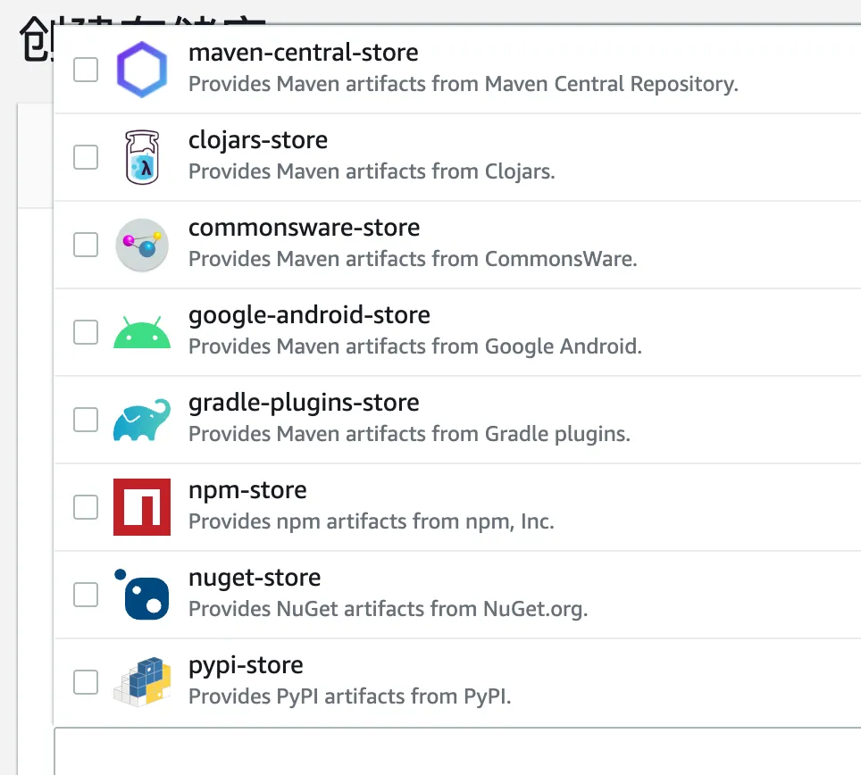Enable the google-android-store checkbox
Viewport: 861px width, 775px height.
pos(86,332)
